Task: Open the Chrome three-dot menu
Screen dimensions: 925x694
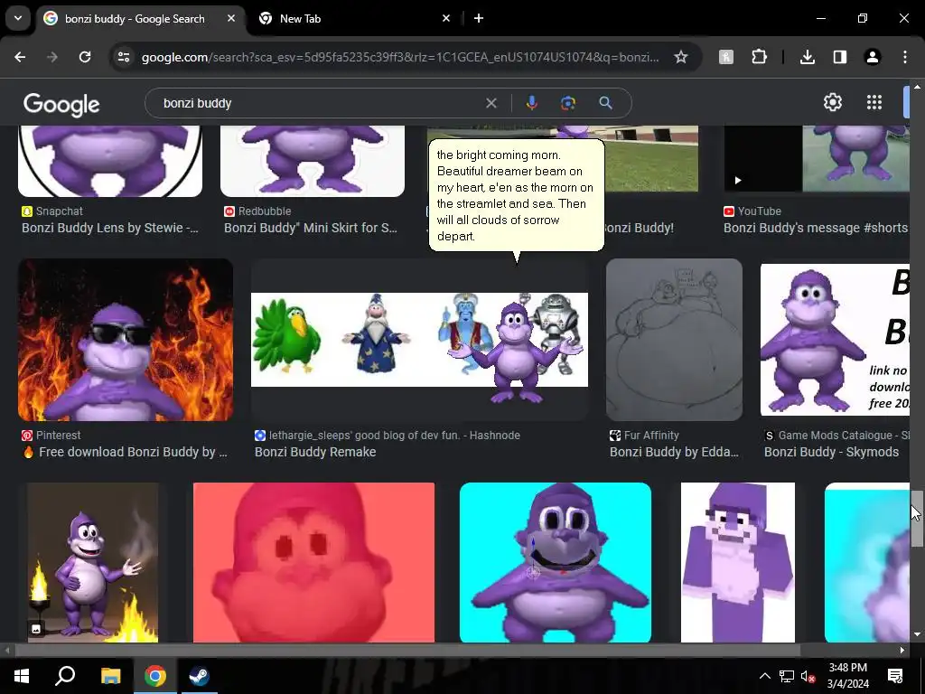Action: pos(905,57)
